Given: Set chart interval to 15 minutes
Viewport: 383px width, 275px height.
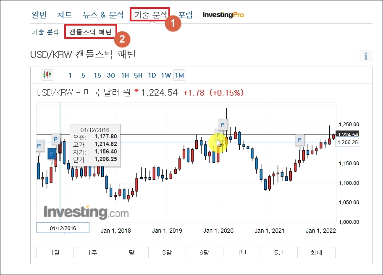Looking at the screenshot, I should tap(97, 75).
